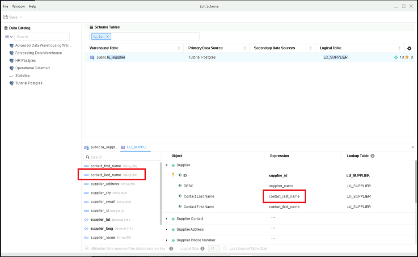Open table settings gear icon
This screenshot has height=257, width=418.
(x=409, y=48)
